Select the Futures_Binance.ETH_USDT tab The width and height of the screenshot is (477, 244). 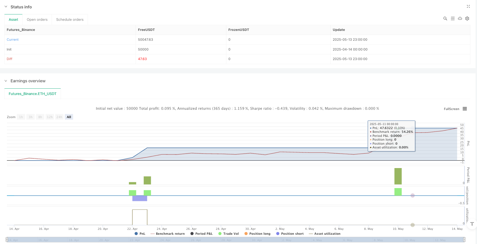33,94
